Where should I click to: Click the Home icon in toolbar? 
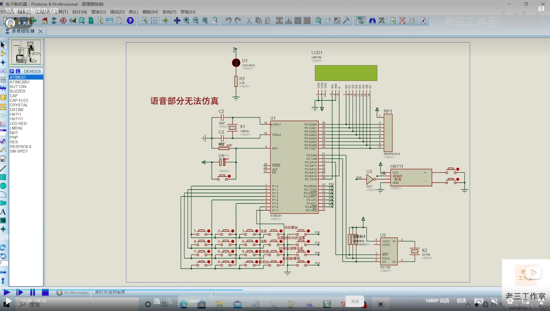(x=45, y=20)
